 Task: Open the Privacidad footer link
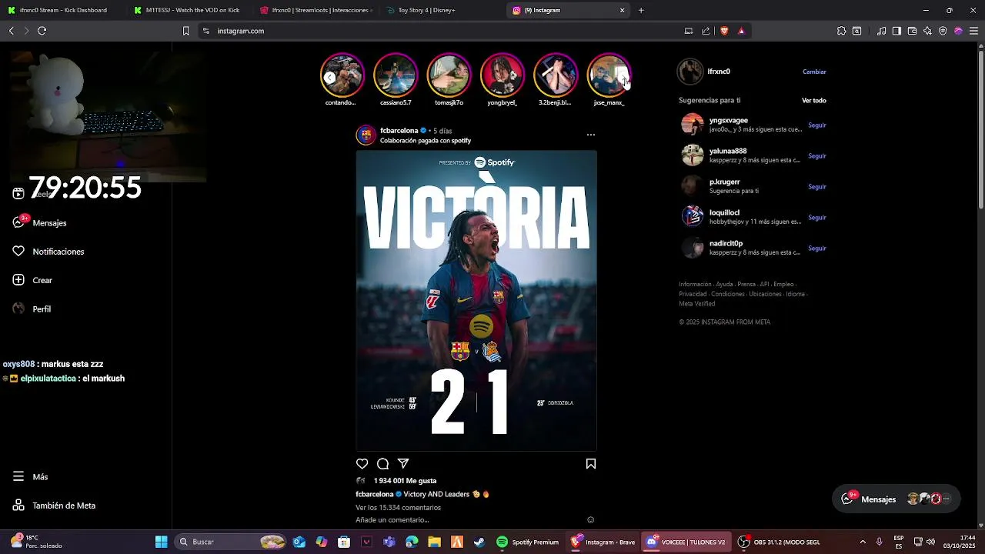(693, 294)
